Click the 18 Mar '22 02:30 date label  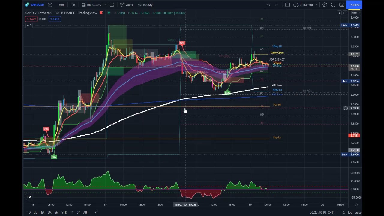pos(185,205)
